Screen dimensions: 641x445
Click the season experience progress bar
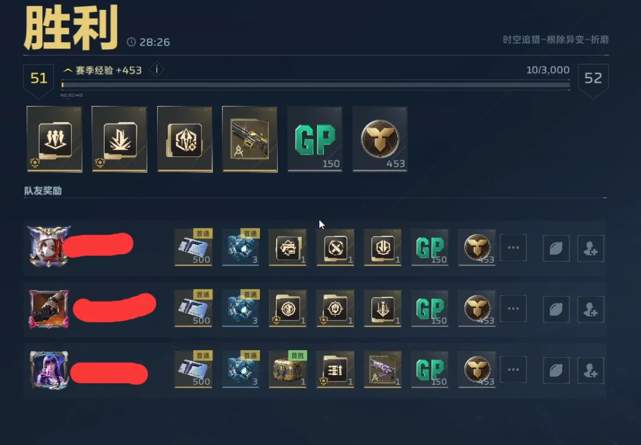coord(316,85)
